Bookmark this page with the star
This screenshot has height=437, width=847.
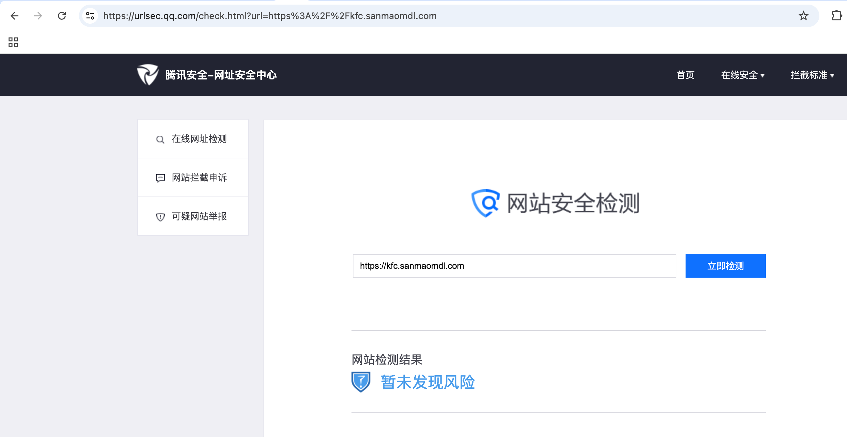coord(803,16)
